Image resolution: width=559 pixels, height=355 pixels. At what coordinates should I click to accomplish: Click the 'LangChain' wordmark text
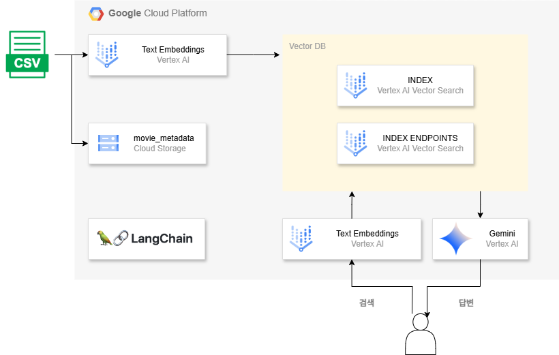(162, 238)
